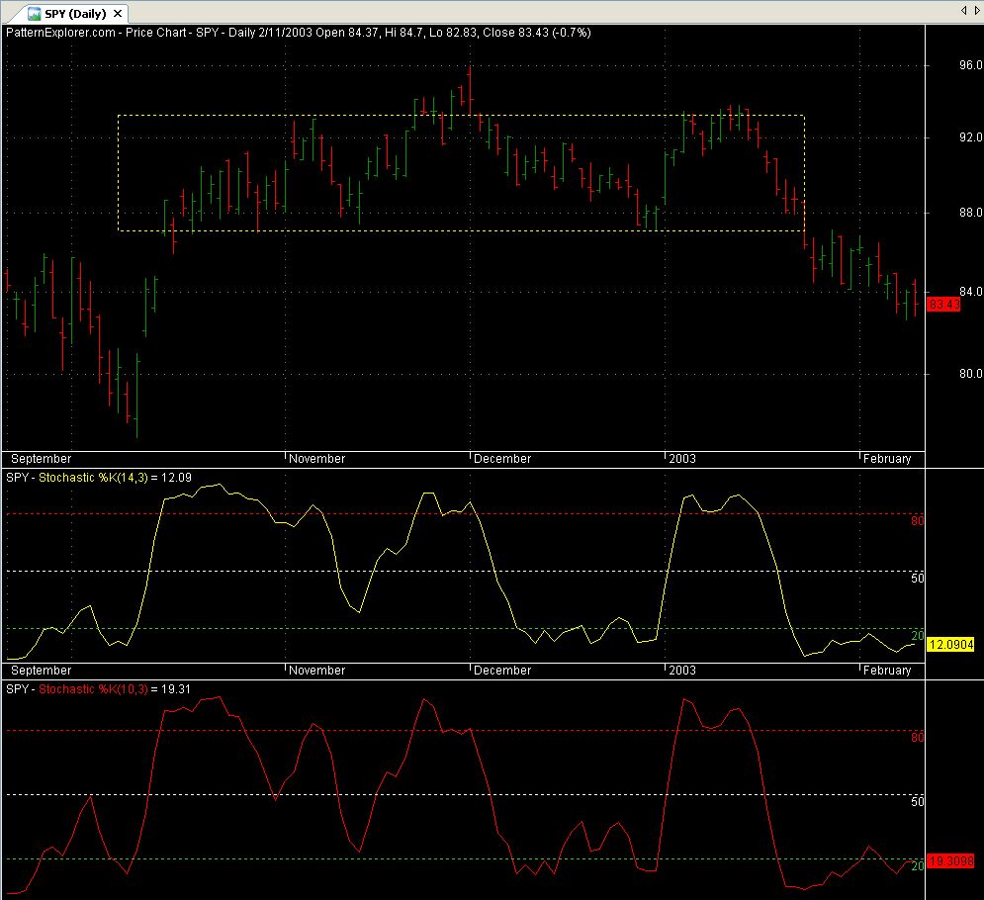Click November label on price chart axis
984x900 pixels.
pyautogui.click(x=317, y=459)
